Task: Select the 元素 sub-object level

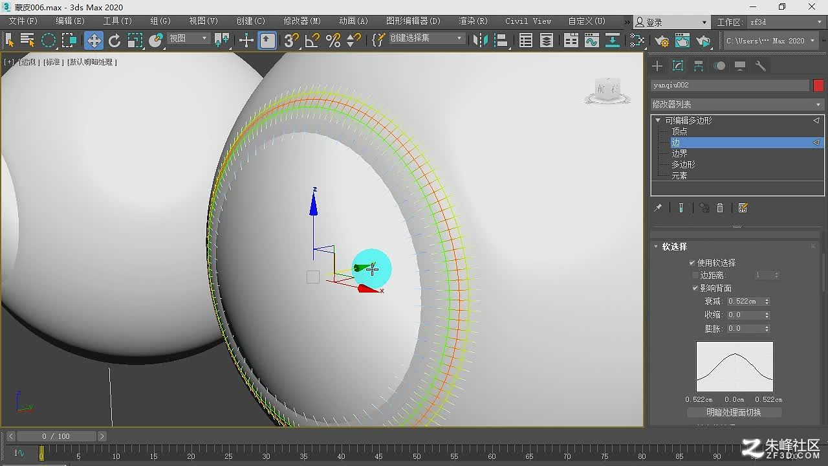Action: (679, 175)
